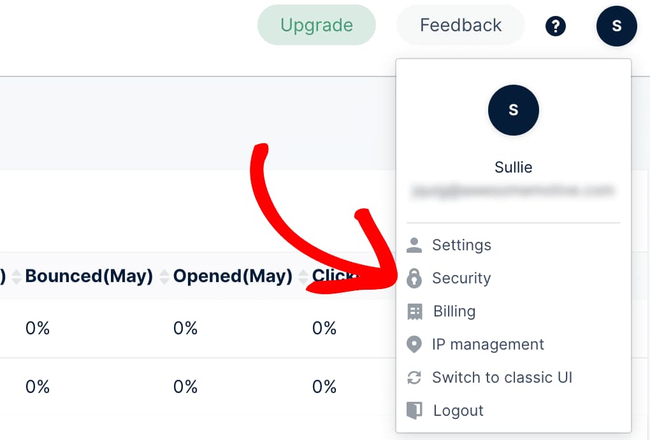The height and width of the screenshot is (440, 650).
Task: Select IP management
Action: (487, 344)
